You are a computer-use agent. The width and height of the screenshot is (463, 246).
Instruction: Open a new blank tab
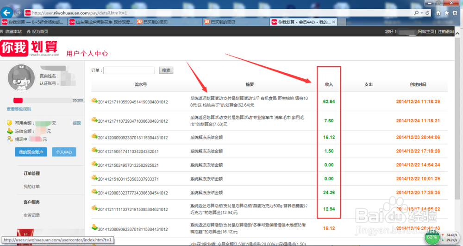tap(342, 22)
